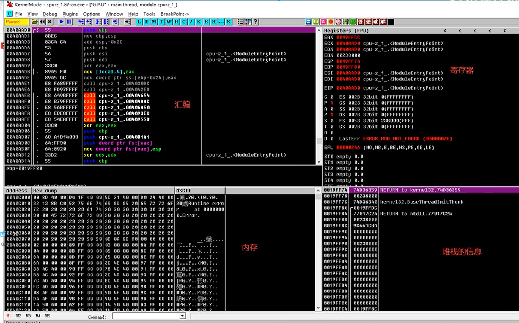
Task: Open the Memory map with the M icon
Action: (x=154, y=22)
